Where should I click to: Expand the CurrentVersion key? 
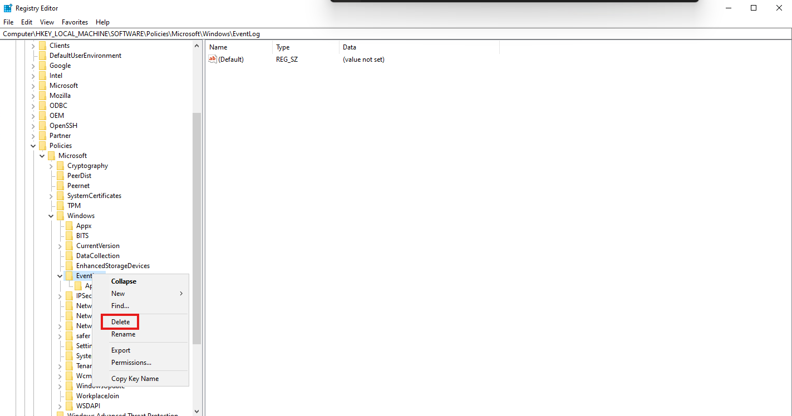(x=60, y=246)
